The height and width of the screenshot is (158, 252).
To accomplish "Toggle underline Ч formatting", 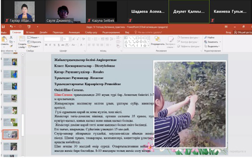I will 54,45.
